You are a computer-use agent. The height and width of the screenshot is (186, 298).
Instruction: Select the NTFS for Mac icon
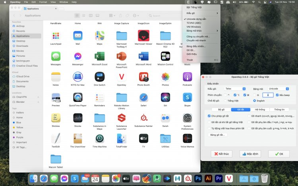(78, 77)
